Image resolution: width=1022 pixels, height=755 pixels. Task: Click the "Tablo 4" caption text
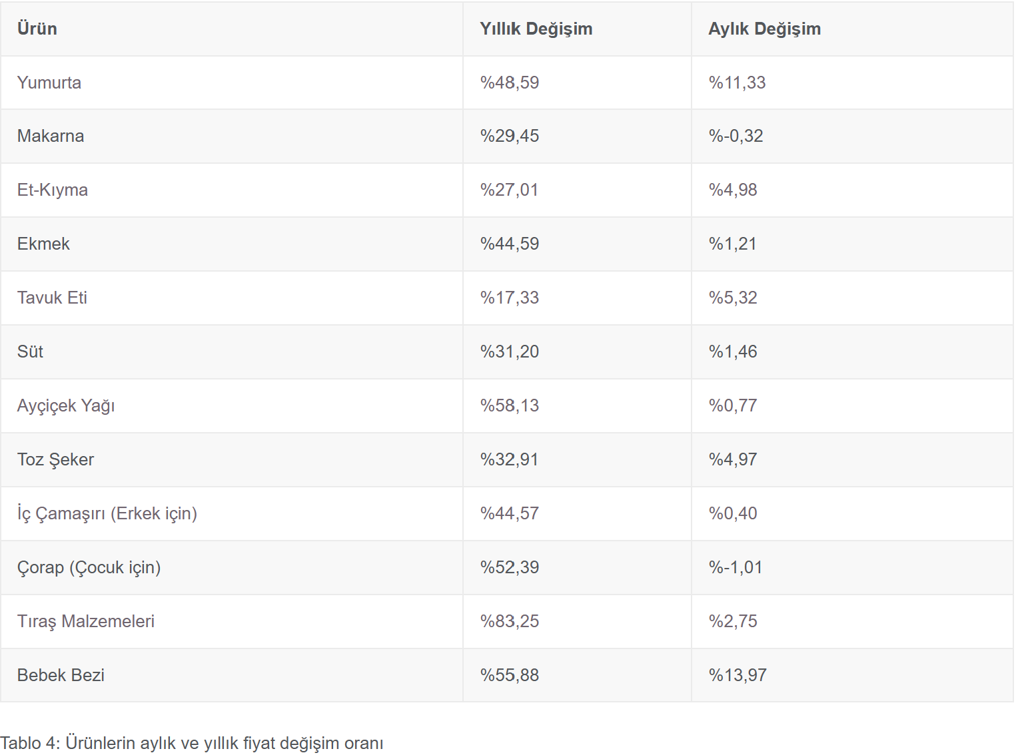coord(192,743)
